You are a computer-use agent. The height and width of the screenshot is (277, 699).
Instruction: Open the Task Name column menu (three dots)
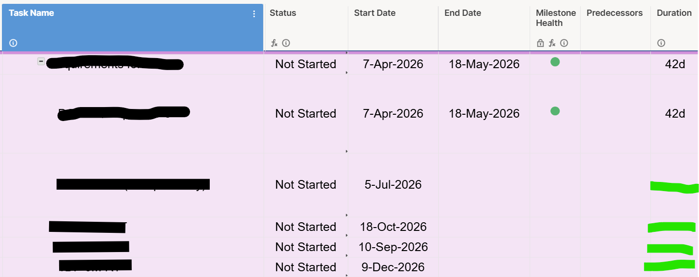click(254, 14)
